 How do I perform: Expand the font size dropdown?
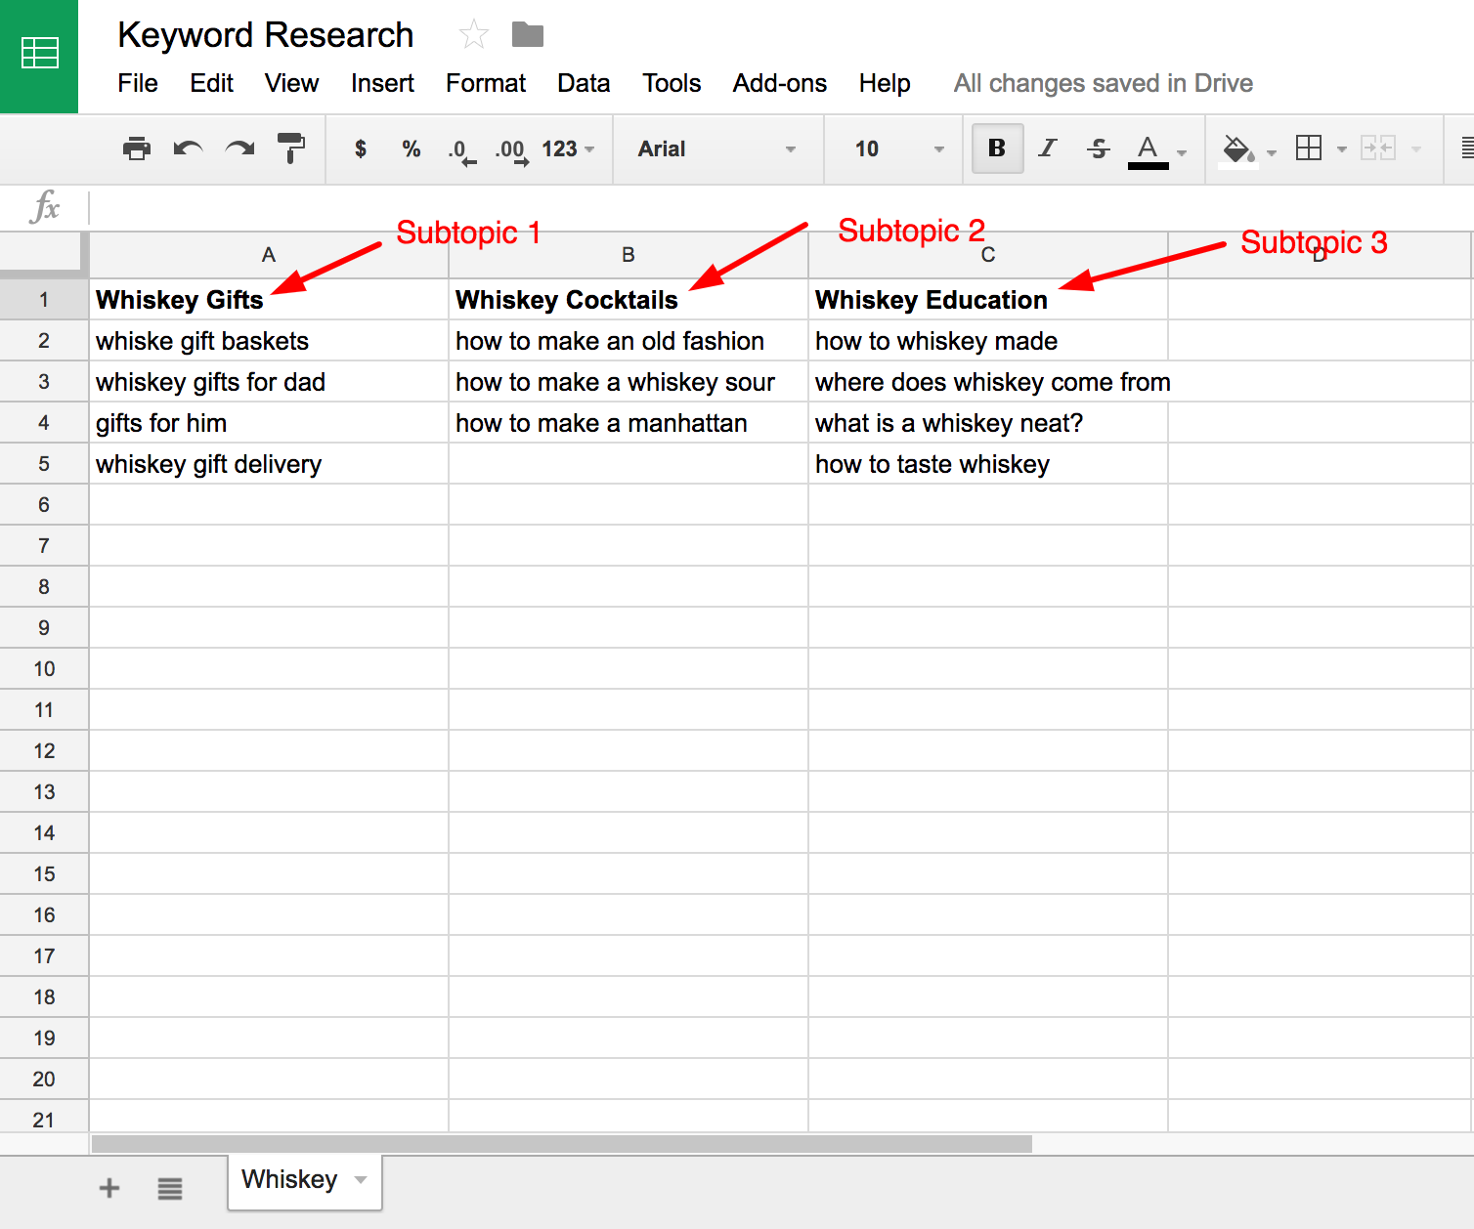point(898,148)
